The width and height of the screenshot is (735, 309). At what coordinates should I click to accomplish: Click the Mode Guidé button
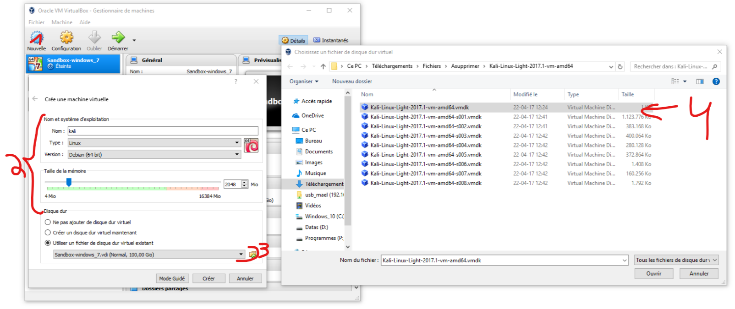[172, 278]
